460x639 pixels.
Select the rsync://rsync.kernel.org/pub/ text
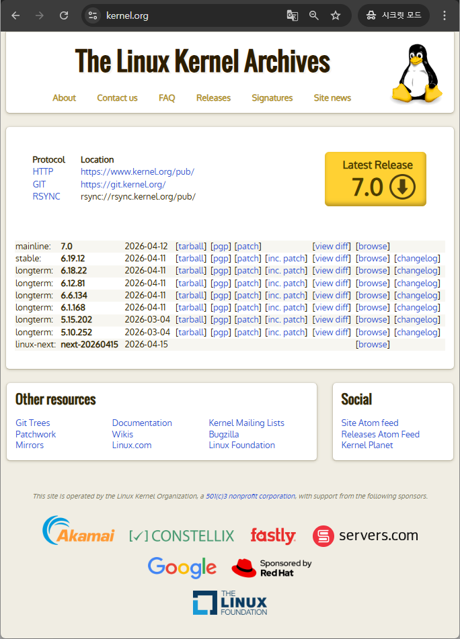tap(138, 196)
